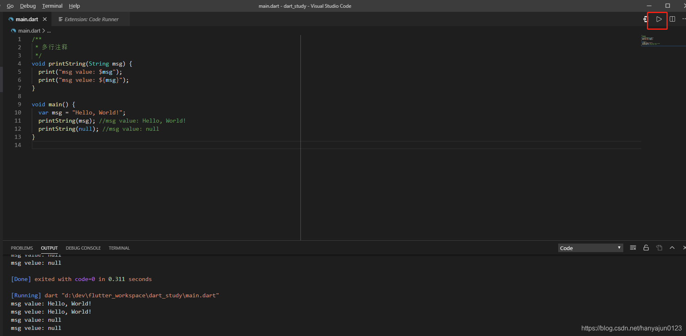Click 'msg value: Hello, World!' in the output
Screen dimensions: 686x336
[x=51, y=303]
